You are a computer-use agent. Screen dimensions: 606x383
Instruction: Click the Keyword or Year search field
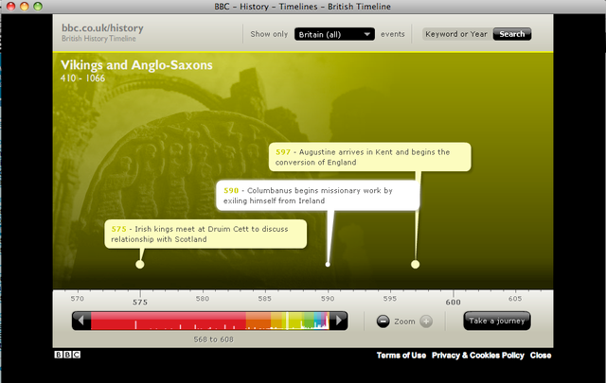pyautogui.click(x=457, y=34)
